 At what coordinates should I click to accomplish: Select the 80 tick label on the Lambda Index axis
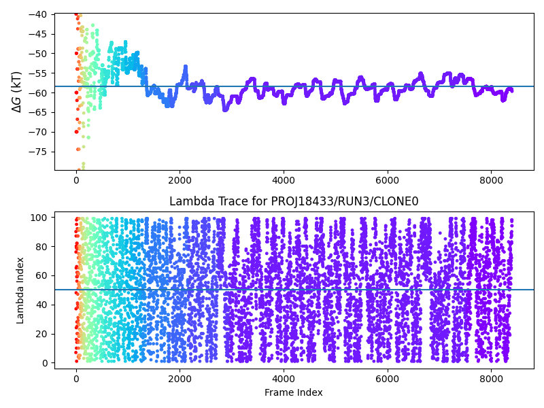pyautogui.click(x=41, y=247)
